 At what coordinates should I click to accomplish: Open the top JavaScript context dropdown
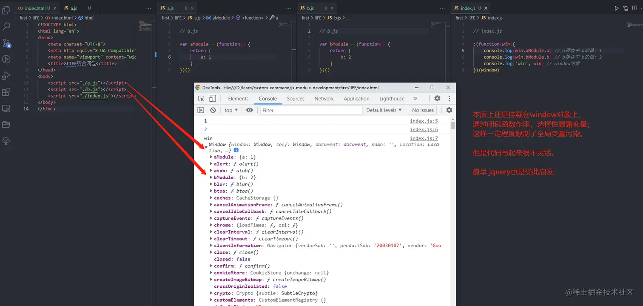232,110
